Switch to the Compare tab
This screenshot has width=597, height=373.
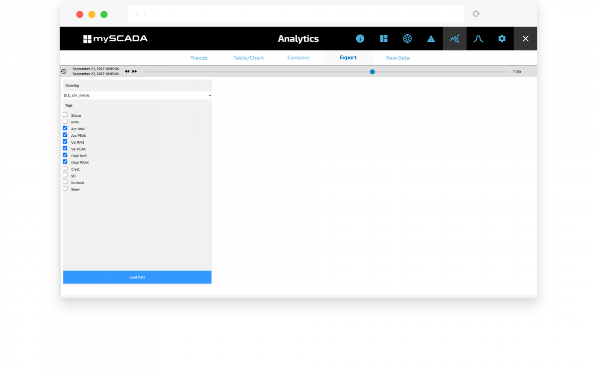click(298, 58)
